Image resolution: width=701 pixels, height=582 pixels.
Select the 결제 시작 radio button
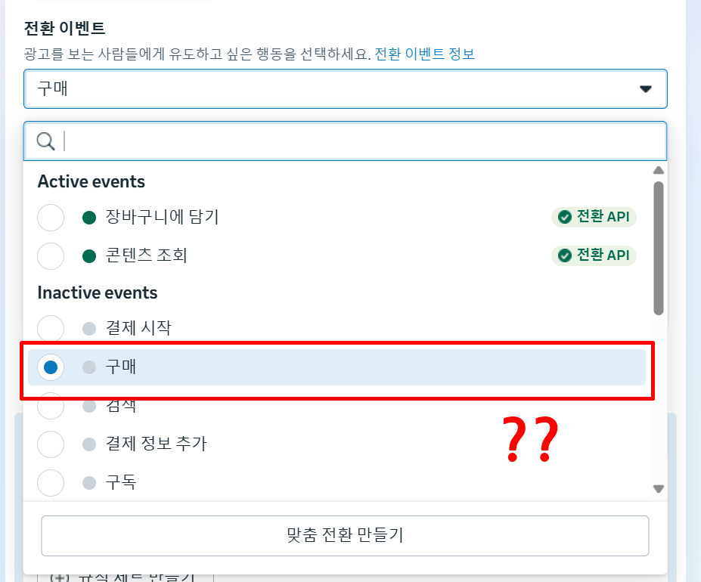click(x=51, y=329)
